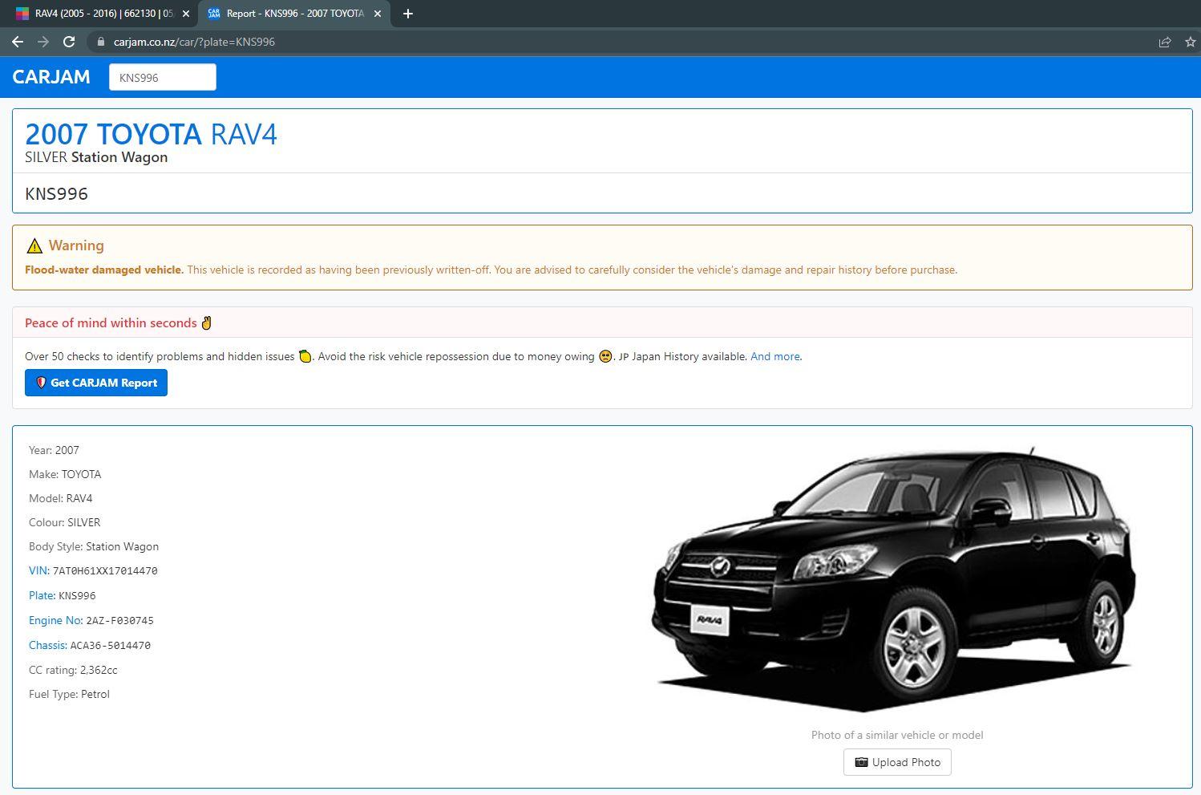This screenshot has height=795, width=1201.
Task: Share this page via address bar icon
Action: [x=1165, y=42]
